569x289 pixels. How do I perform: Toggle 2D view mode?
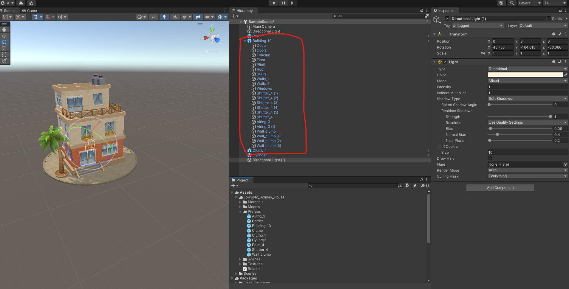click(154, 17)
